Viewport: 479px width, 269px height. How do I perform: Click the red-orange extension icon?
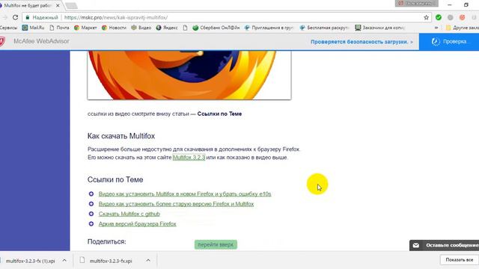463,17
